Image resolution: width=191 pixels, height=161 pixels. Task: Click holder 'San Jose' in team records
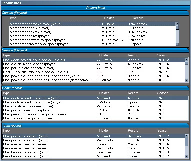(x=104, y=152)
